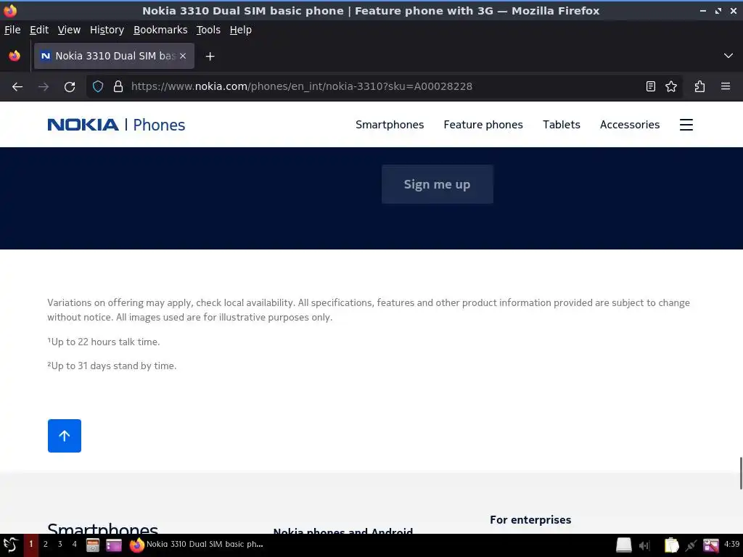
Task: Click the 'Variations on offering may apply' disclaimer
Action: (369, 310)
